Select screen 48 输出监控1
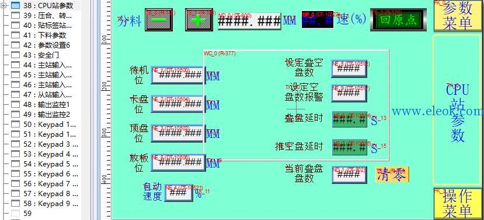Screen dimensions: 484x220 pos(47,105)
